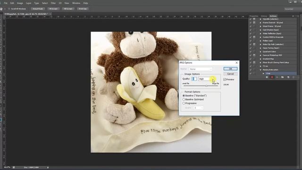
Task: Open the File menu
Action: coord(6,3)
